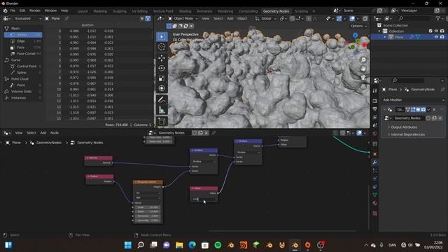
Task: Open the Render menu
Action: pyautogui.click(x=35, y=10)
